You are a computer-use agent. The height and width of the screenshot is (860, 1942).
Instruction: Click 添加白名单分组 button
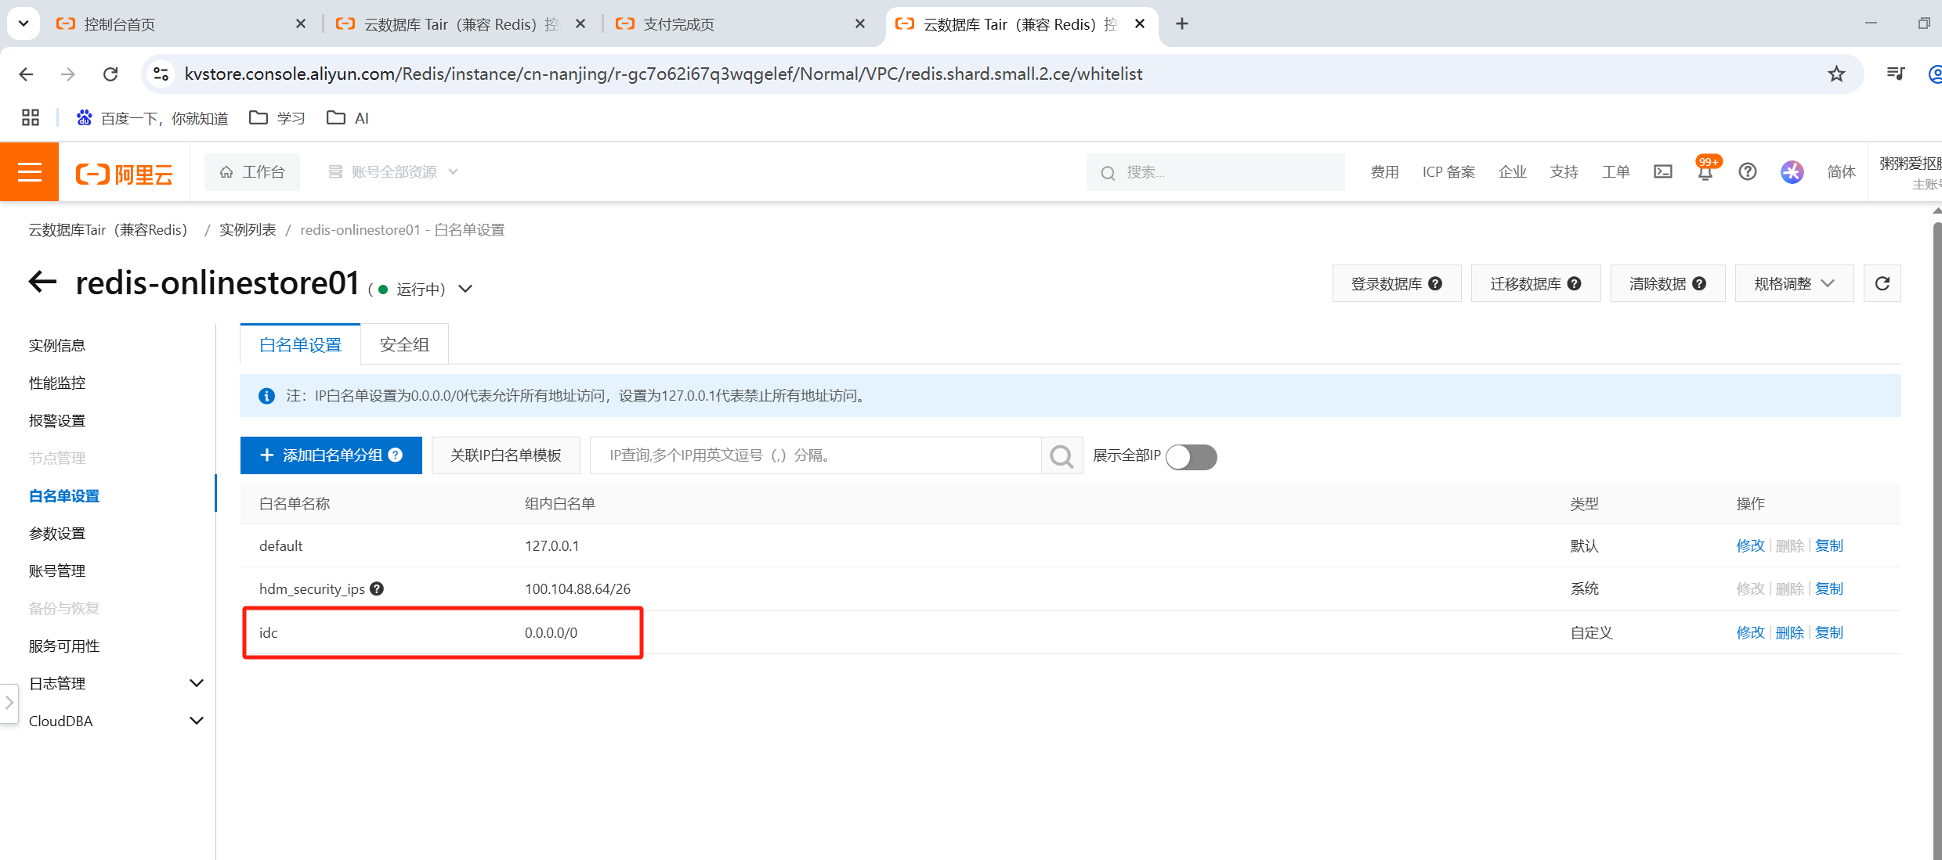point(331,455)
